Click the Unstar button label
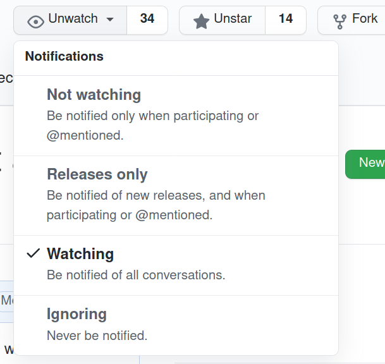Image resolution: width=385 pixels, height=364 pixels. click(x=233, y=18)
